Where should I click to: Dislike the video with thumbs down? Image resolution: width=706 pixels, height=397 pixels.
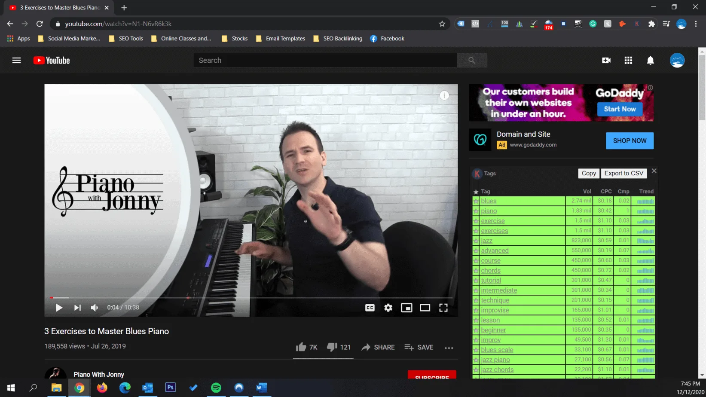332,347
